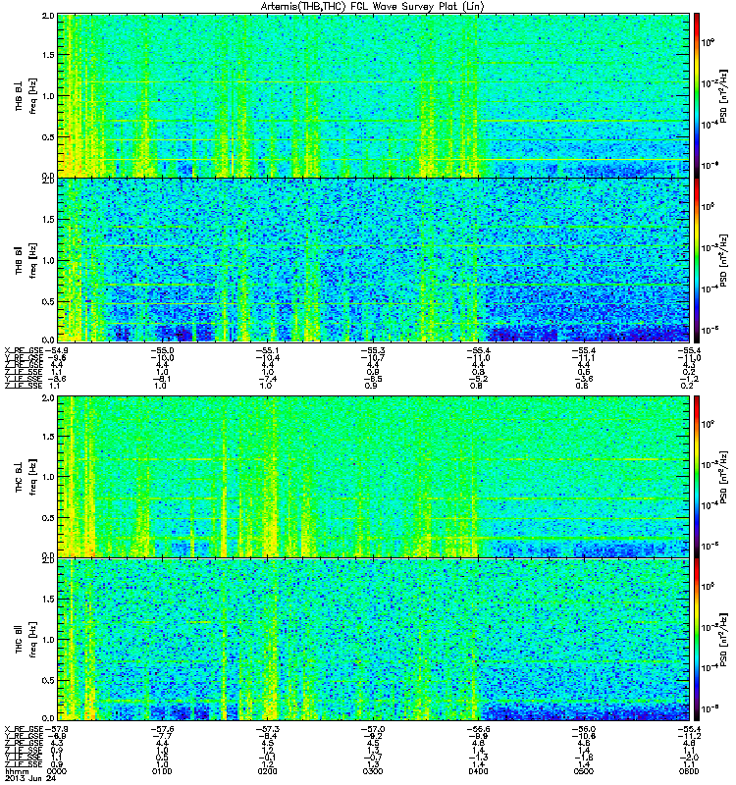This screenshot has width=736, height=785.
Task: Click the '-57.6' X_RE_GSE value under the THC panels
Action: pos(162,729)
